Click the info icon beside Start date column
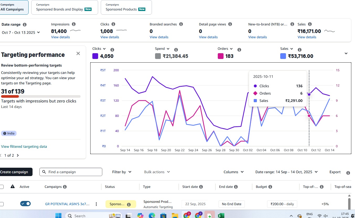The width and height of the screenshot is (355, 218). 201,187
